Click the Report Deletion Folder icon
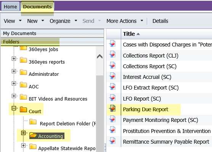The width and height of the screenshot is (212, 152). (33, 122)
